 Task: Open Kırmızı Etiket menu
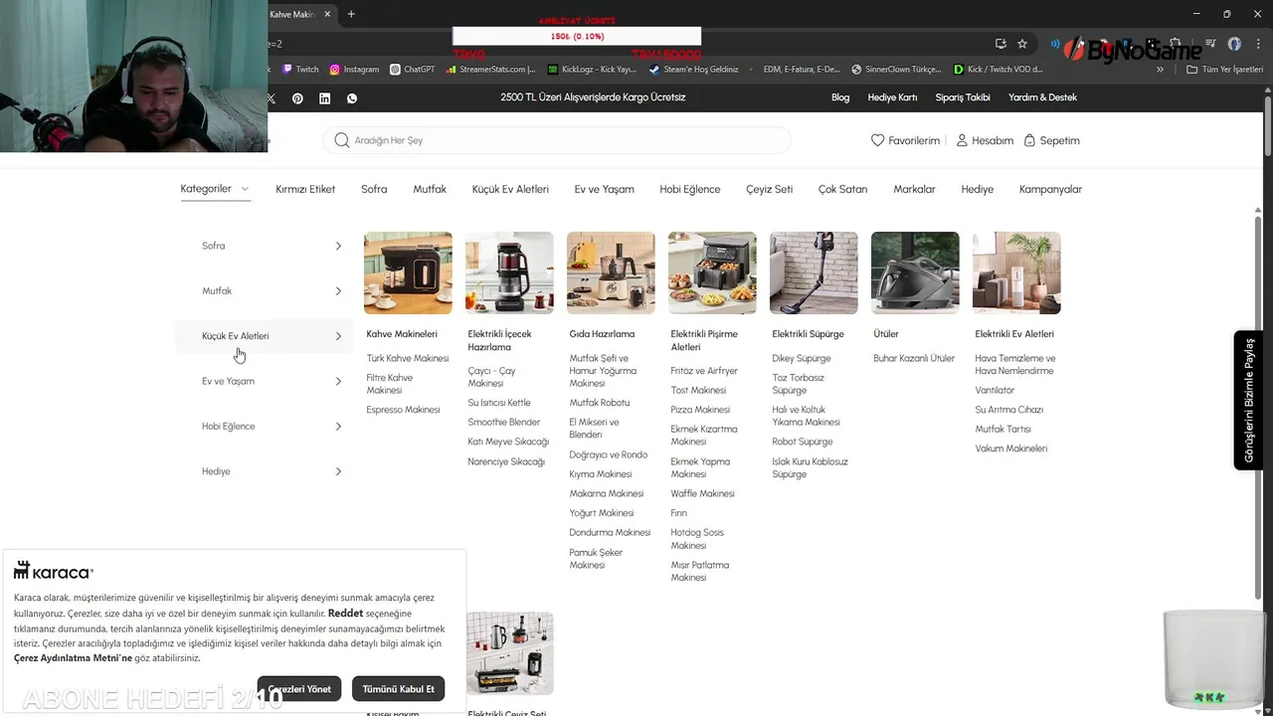(305, 189)
